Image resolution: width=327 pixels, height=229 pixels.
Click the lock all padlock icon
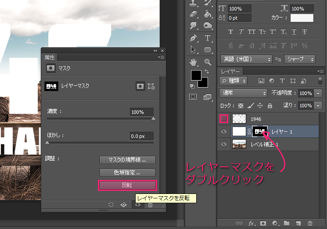270,106
